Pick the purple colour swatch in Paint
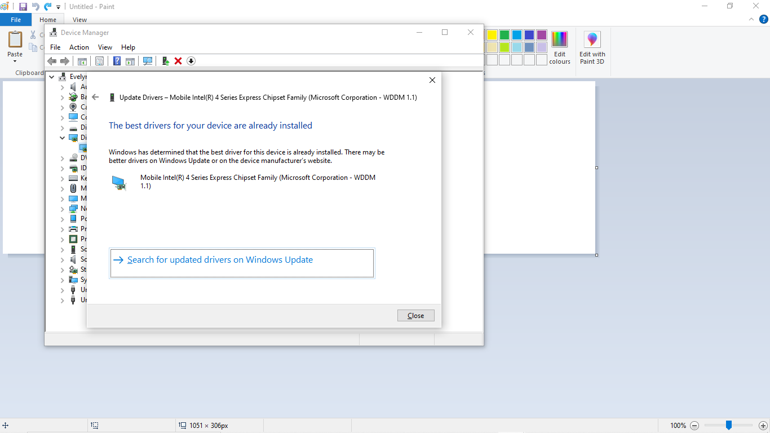 [x=542, y=35]
